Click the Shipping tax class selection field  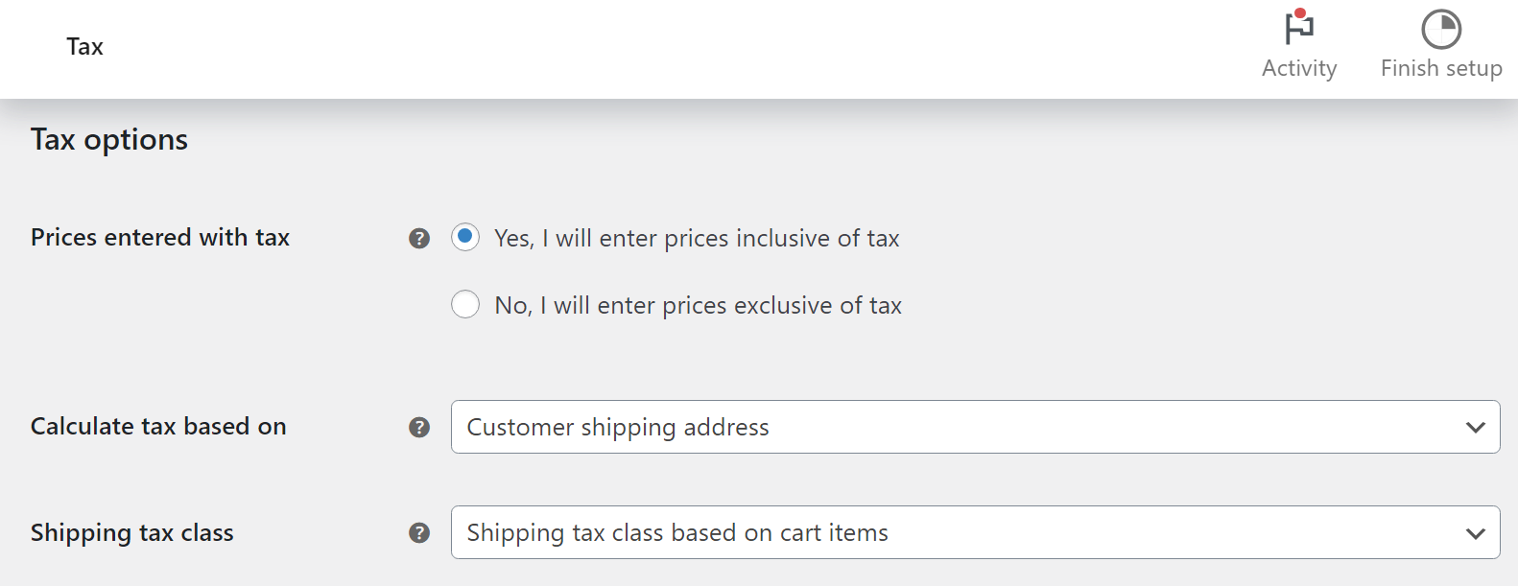975,532
